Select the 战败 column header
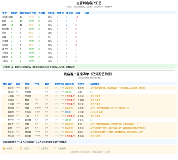This screenshot has width=178, height=160. pos(78,13)
